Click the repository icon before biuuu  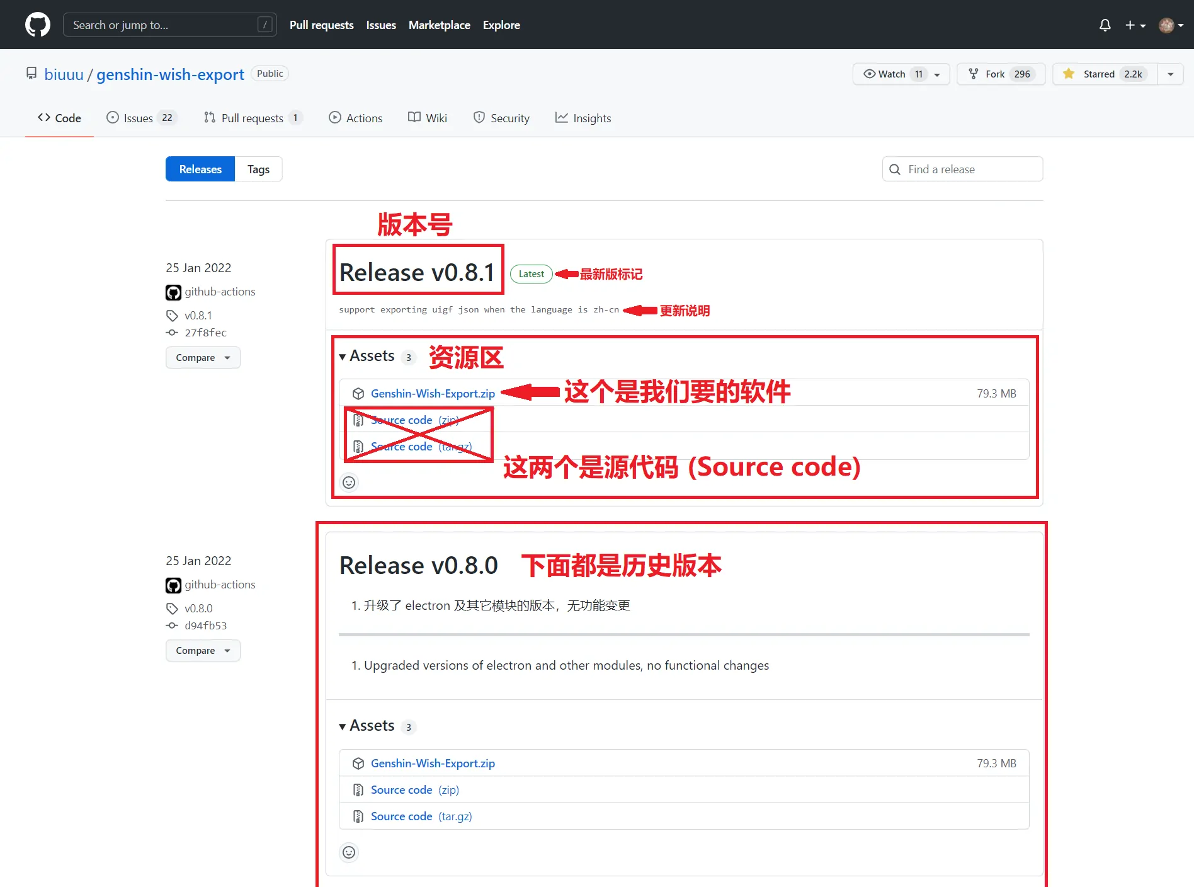click(31, 74)
